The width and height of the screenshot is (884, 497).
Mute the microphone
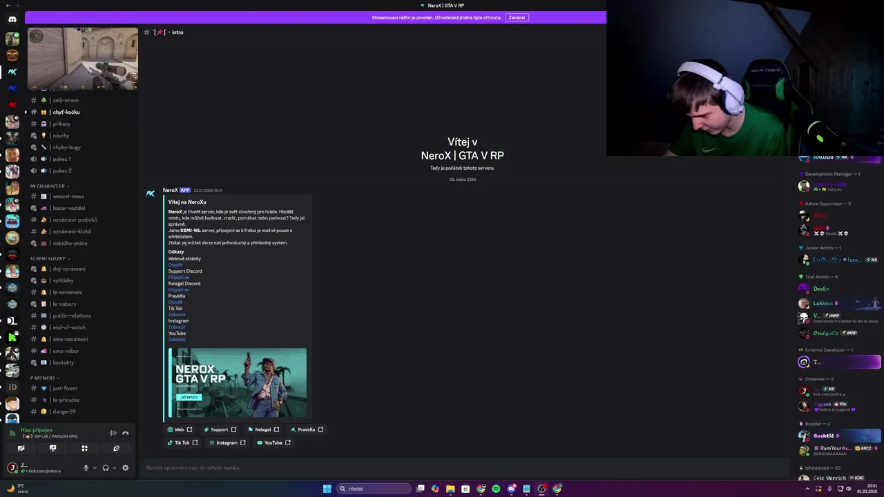tap(86, 468)
